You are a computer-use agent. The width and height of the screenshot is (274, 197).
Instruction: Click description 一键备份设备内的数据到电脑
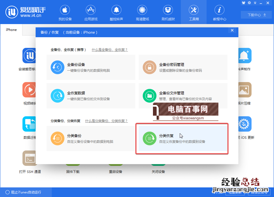[89, 71]
